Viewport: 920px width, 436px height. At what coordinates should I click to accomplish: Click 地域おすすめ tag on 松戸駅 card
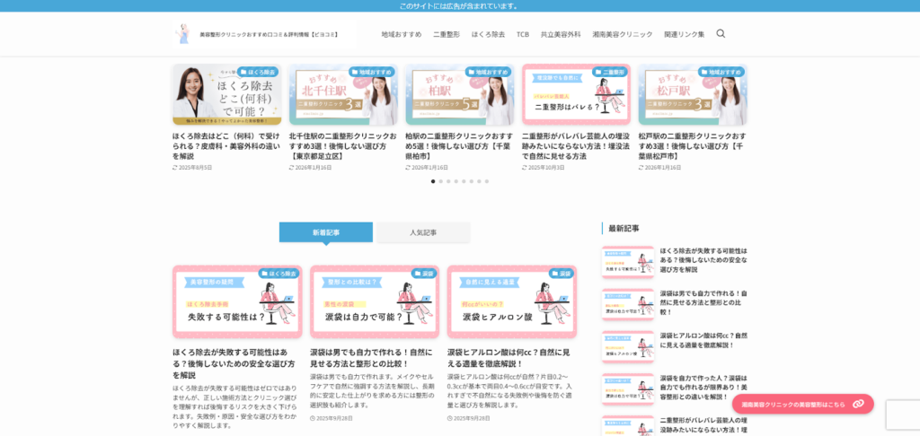(x=721, y=72)
